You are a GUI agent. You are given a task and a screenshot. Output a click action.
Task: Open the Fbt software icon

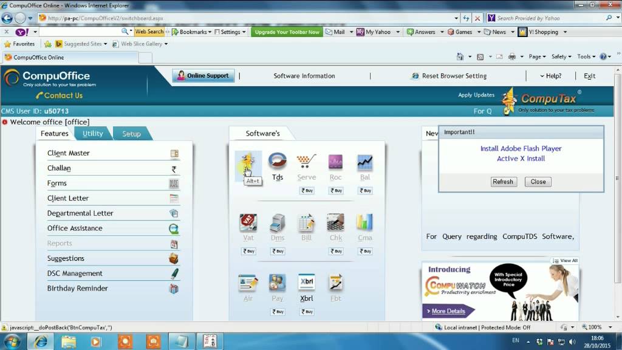[335, 283]
